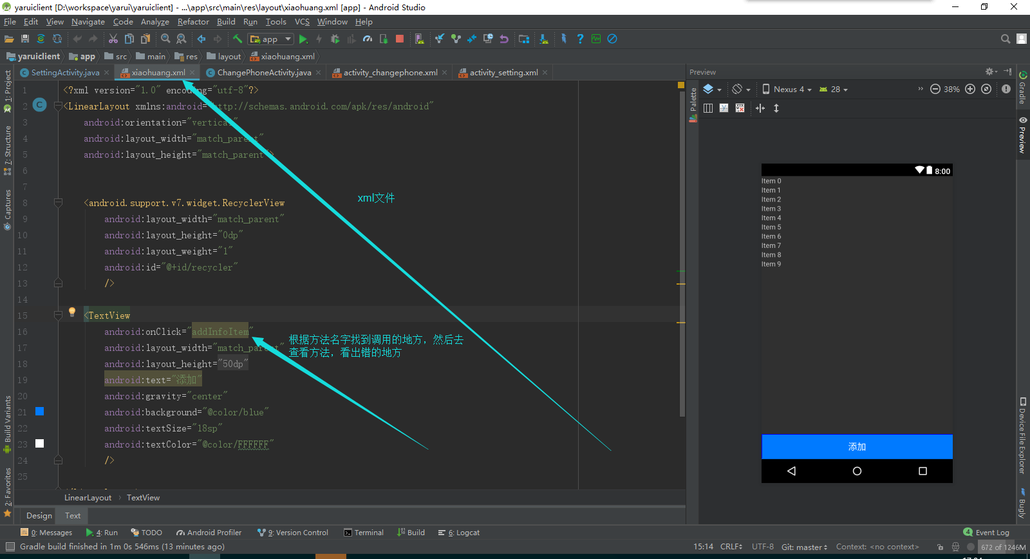Click the blue color swatch on line 21
1030x559 pixels.
(39, 412)
